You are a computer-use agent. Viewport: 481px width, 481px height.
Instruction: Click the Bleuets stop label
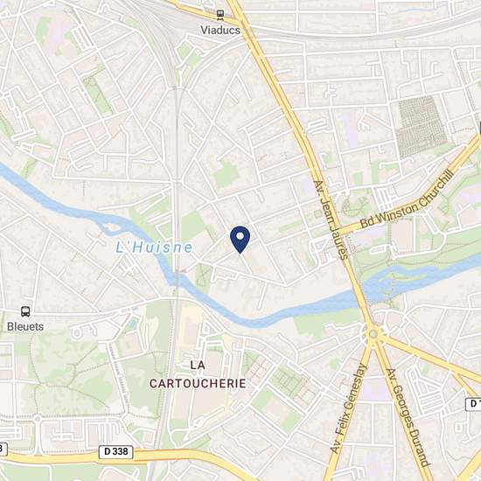(25, 326)
